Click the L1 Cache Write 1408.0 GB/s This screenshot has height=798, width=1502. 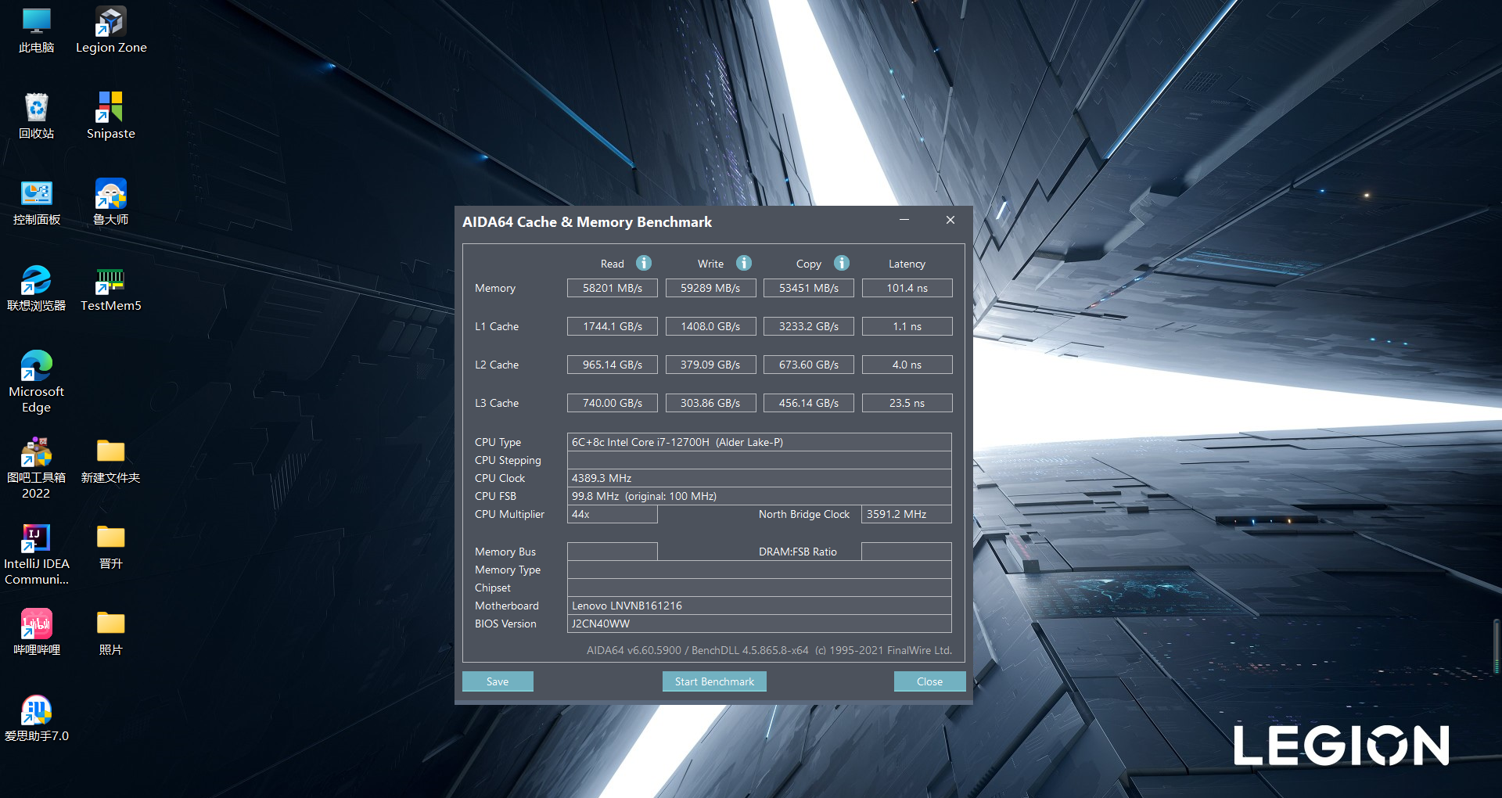710,326
